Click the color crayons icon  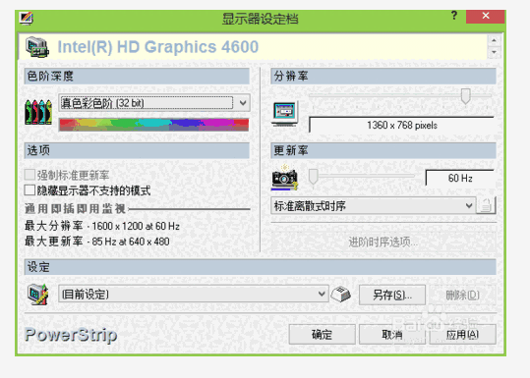38,112
